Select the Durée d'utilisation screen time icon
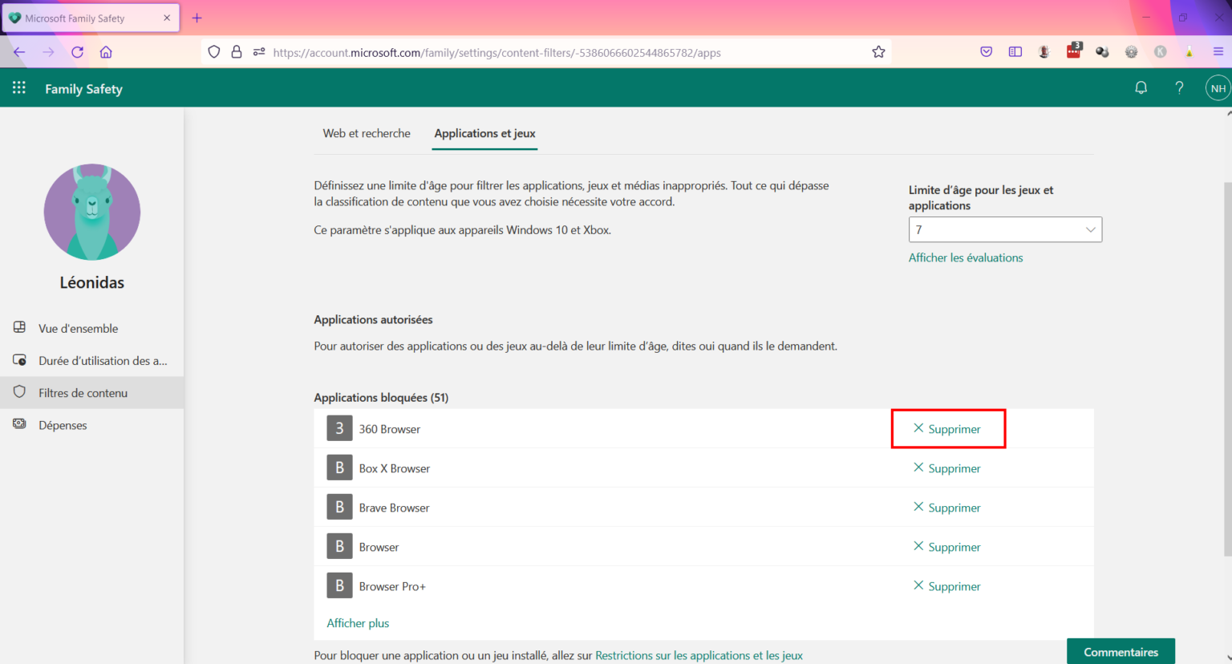The image size is (1232, 664). (x=19, y=360)
